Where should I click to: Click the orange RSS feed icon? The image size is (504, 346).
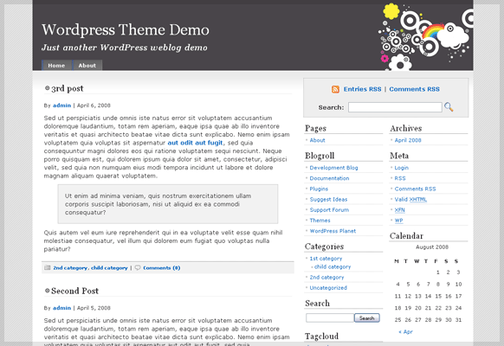click(x=335, y=89)
